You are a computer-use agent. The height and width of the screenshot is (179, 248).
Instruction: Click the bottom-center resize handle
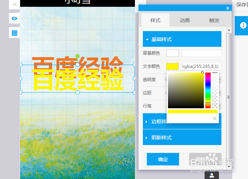coord(78,93)
